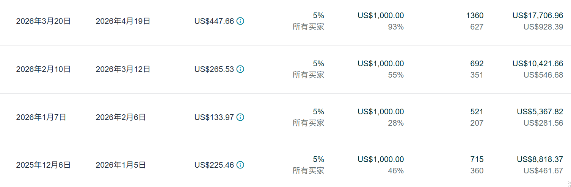Viewport: 571px width, 187px height.
Task: Select the US$8,818.37 sales total
Action: tap(540, 159)
